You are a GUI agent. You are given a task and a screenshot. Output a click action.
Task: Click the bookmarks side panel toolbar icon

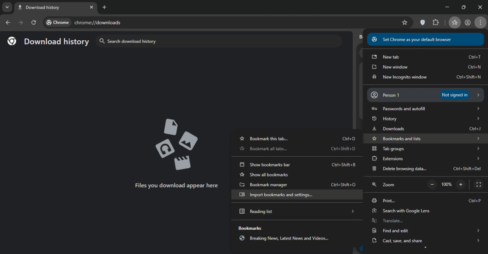point(454,22)
